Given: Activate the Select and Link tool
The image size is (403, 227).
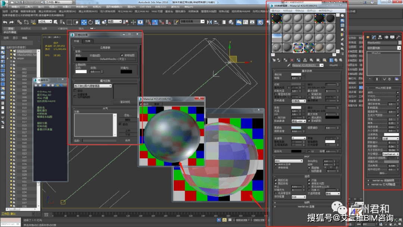Looking at the screenshot, I should pyautogui.click(x=19, y=22).
